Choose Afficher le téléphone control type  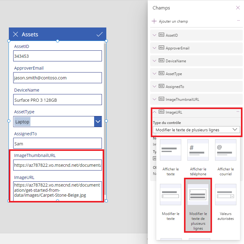pyautogui.click(x=198, y=158)
